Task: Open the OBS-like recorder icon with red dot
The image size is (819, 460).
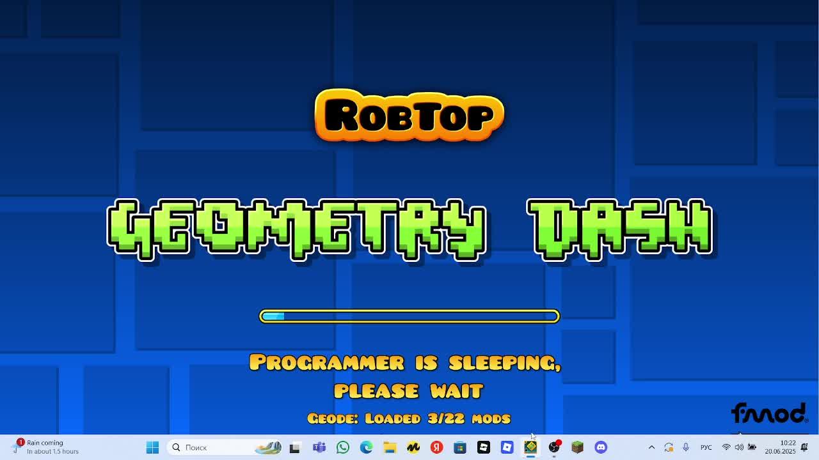Action: pos(554,447)
